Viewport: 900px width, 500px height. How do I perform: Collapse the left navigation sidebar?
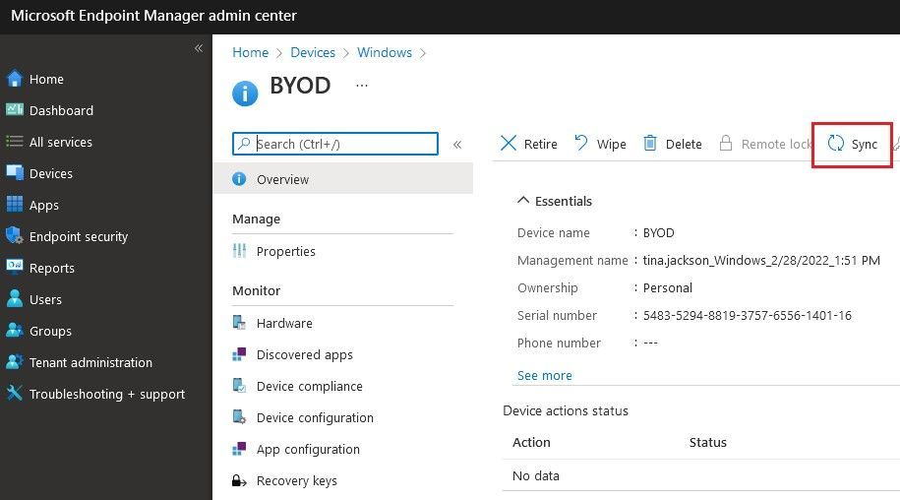pyautogui.click(x=199, y=48)
